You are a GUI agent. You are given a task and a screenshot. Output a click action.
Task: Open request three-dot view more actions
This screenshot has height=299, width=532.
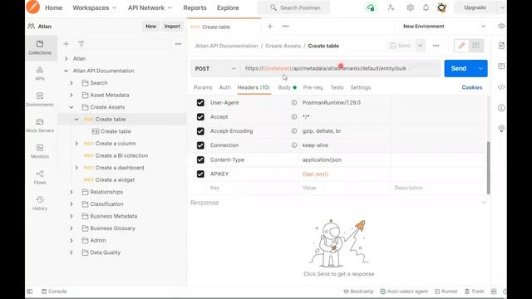pyautogui.click(x=436, y=46)
